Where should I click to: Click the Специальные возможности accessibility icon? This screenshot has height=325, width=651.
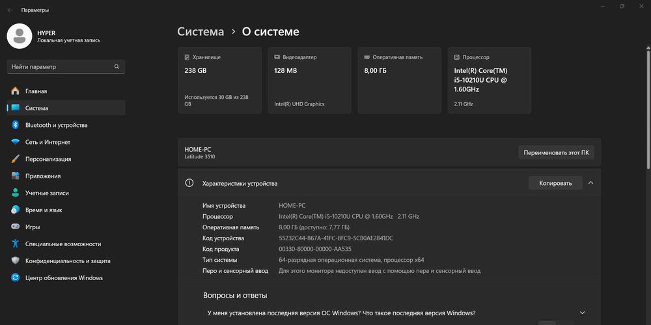pyautogui.click(x=16, y=244)
